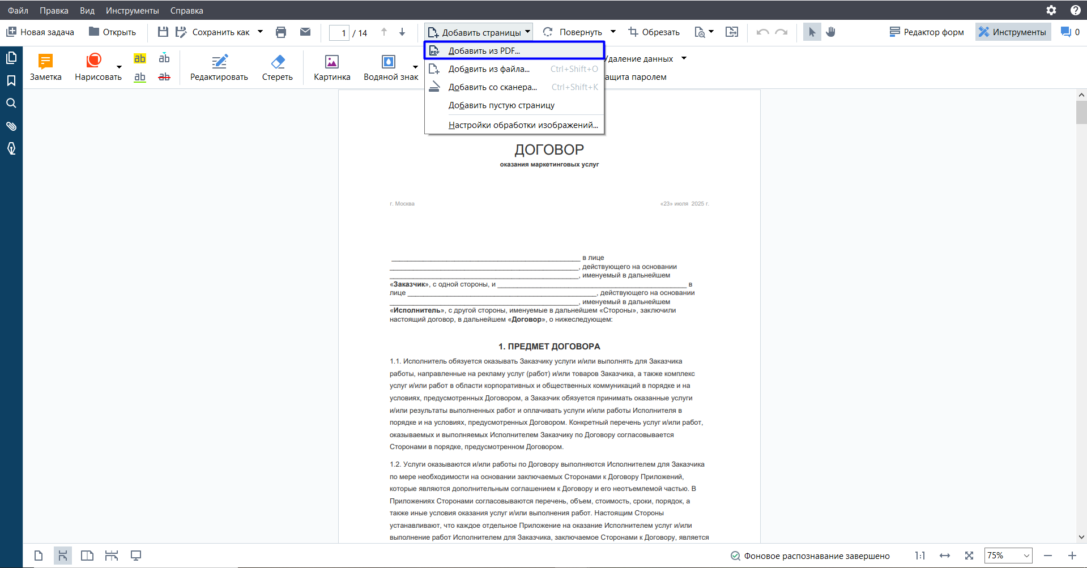This screenshot has width=1087, height=568.
Task: Select the Underline text tool
Action: (140, 77)
